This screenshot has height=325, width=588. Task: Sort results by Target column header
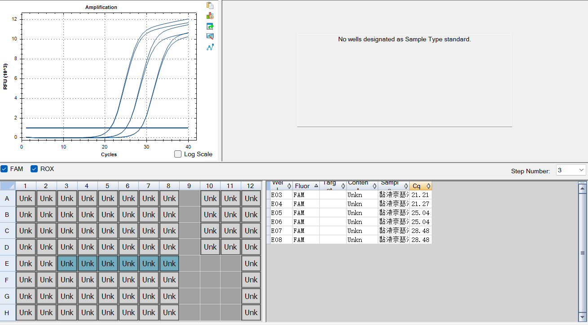pyautogui.click(x=333, y=185)
